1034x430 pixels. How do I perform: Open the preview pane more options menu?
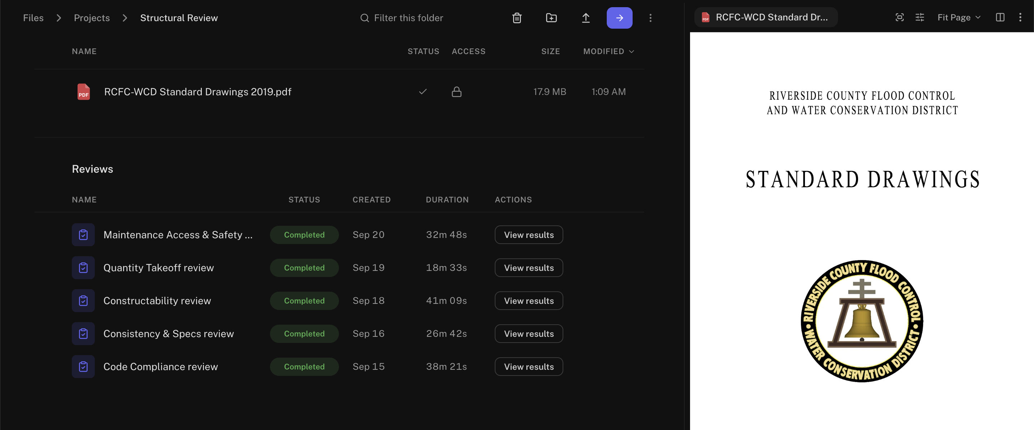[1020, 17]
